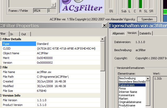Screen dimensions: 167x108
Task: Select Dateiversion in the Elementname list
Action: (132, 85)
